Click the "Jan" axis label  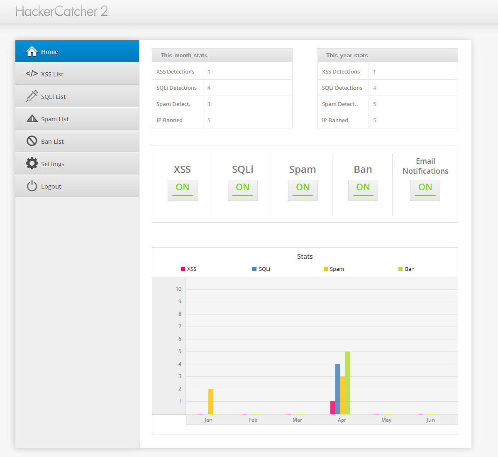(x=208, y=420)
